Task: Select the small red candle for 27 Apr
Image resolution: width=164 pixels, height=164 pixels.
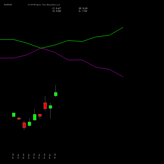Action: tap(40, 115)
